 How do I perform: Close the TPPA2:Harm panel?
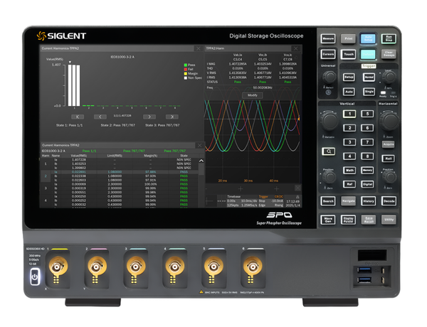tap(296, 48)
